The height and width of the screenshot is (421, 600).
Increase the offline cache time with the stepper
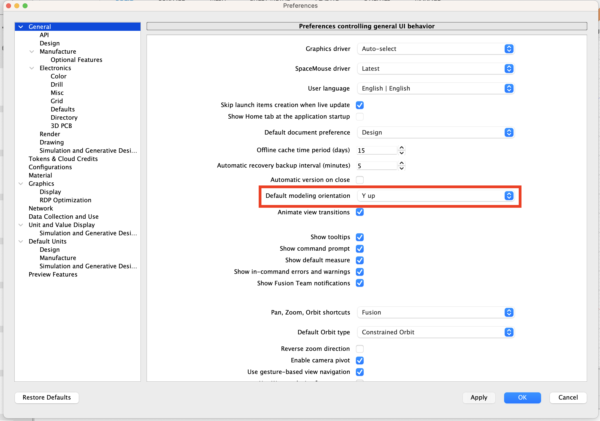[402, 148]
